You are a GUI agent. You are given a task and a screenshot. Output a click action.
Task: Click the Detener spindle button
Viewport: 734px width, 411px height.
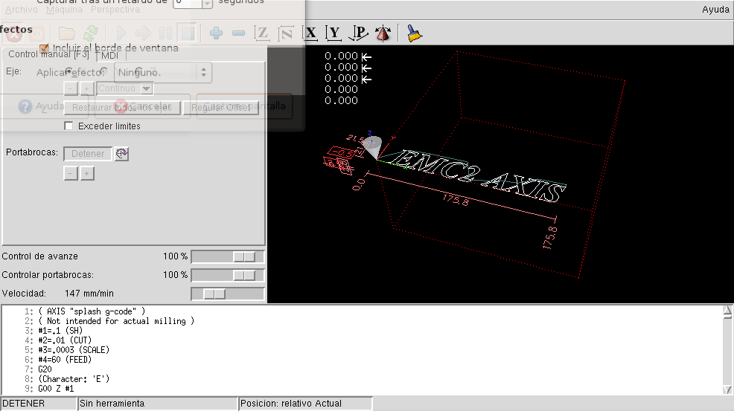88,153
